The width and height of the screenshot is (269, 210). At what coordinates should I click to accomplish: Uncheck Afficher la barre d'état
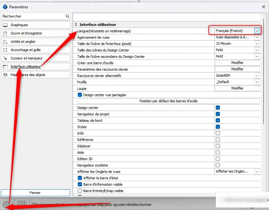pos(80,178)
